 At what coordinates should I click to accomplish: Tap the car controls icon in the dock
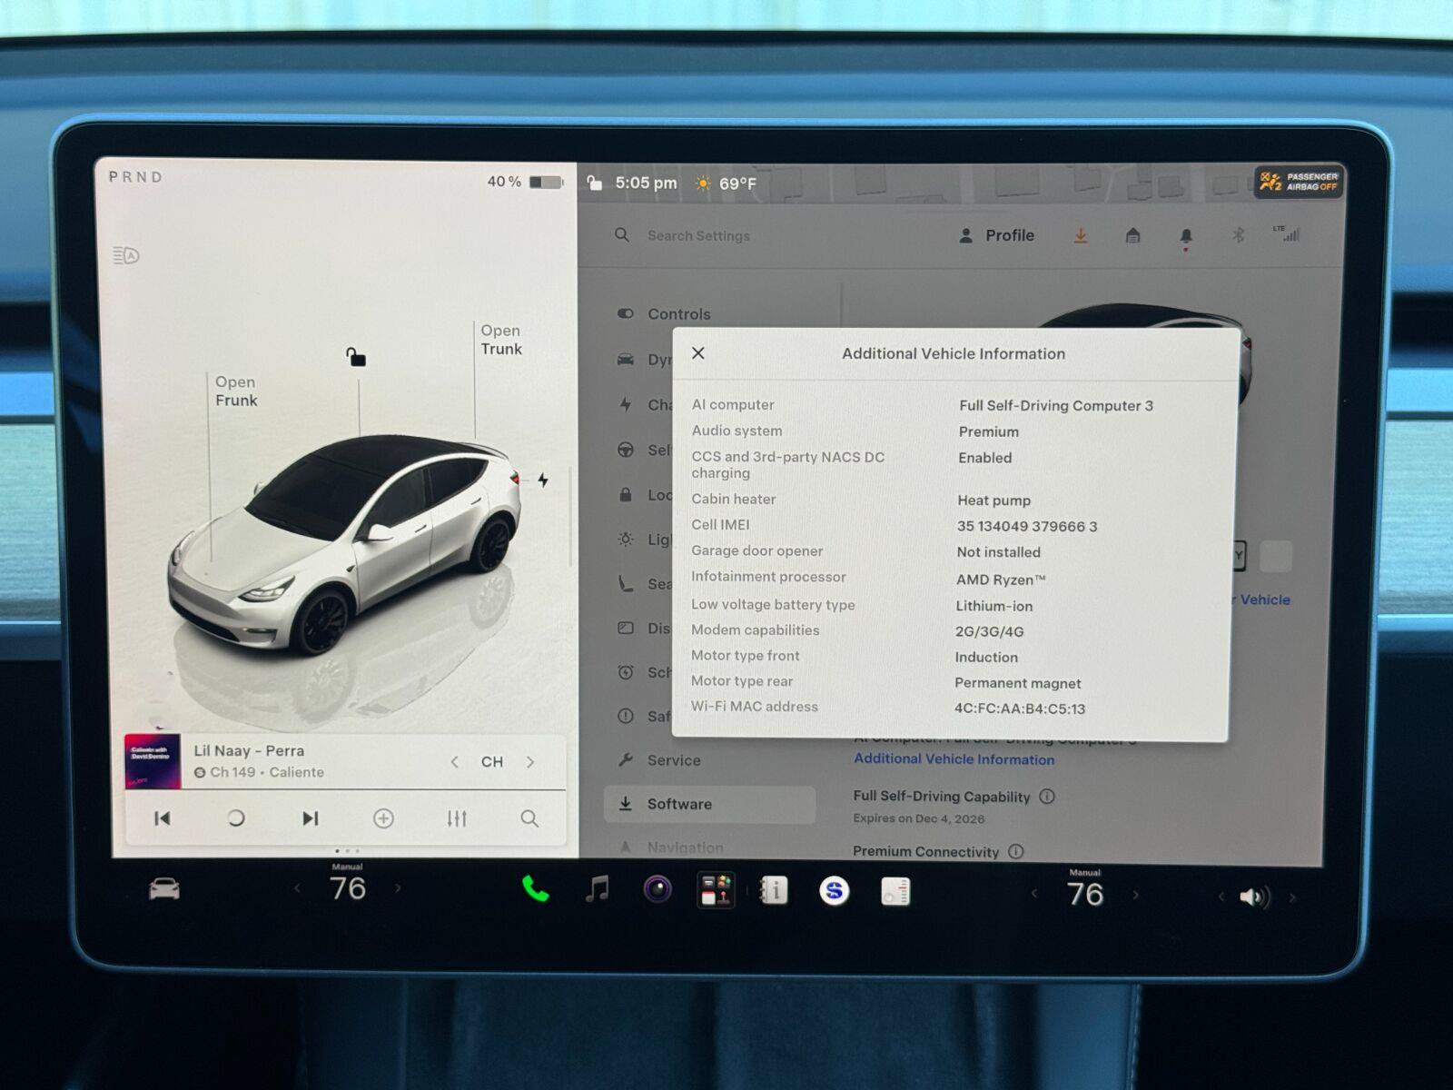tap(164, 888)
